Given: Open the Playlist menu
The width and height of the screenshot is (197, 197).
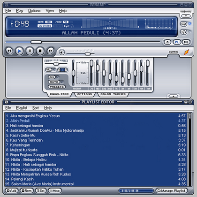Looking at the screenshot, I should [x=22, y=108].
